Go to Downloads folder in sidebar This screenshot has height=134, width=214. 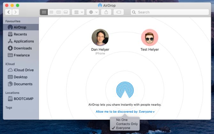pyautogui.click(x=22, y=48)
